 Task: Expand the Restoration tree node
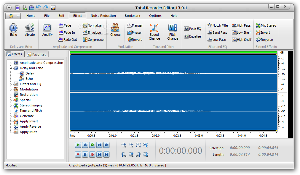tap(11, 95)
